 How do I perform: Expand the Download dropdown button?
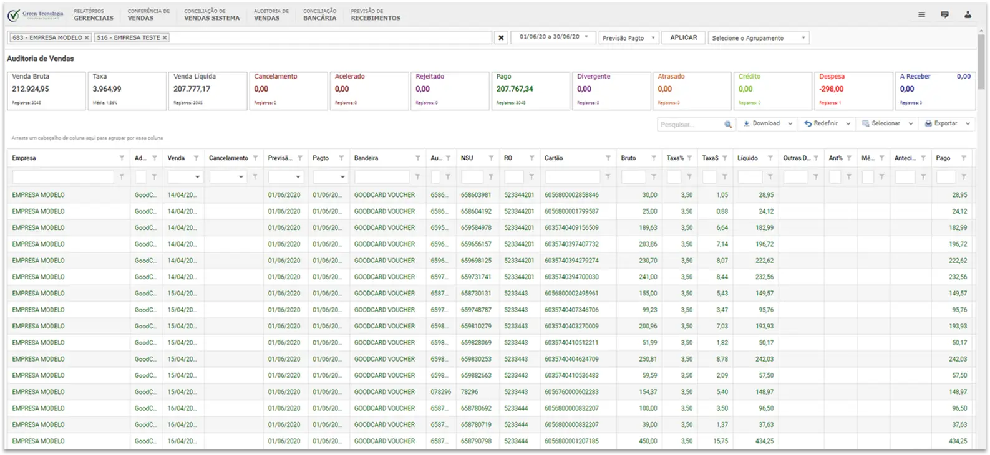790,124
